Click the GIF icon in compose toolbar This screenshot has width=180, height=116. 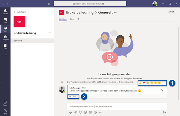pos(85,112)
